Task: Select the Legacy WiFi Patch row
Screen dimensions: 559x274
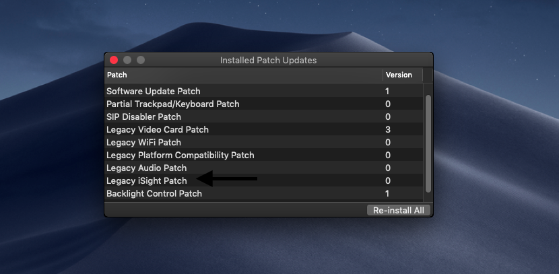Action: (264, 143)
